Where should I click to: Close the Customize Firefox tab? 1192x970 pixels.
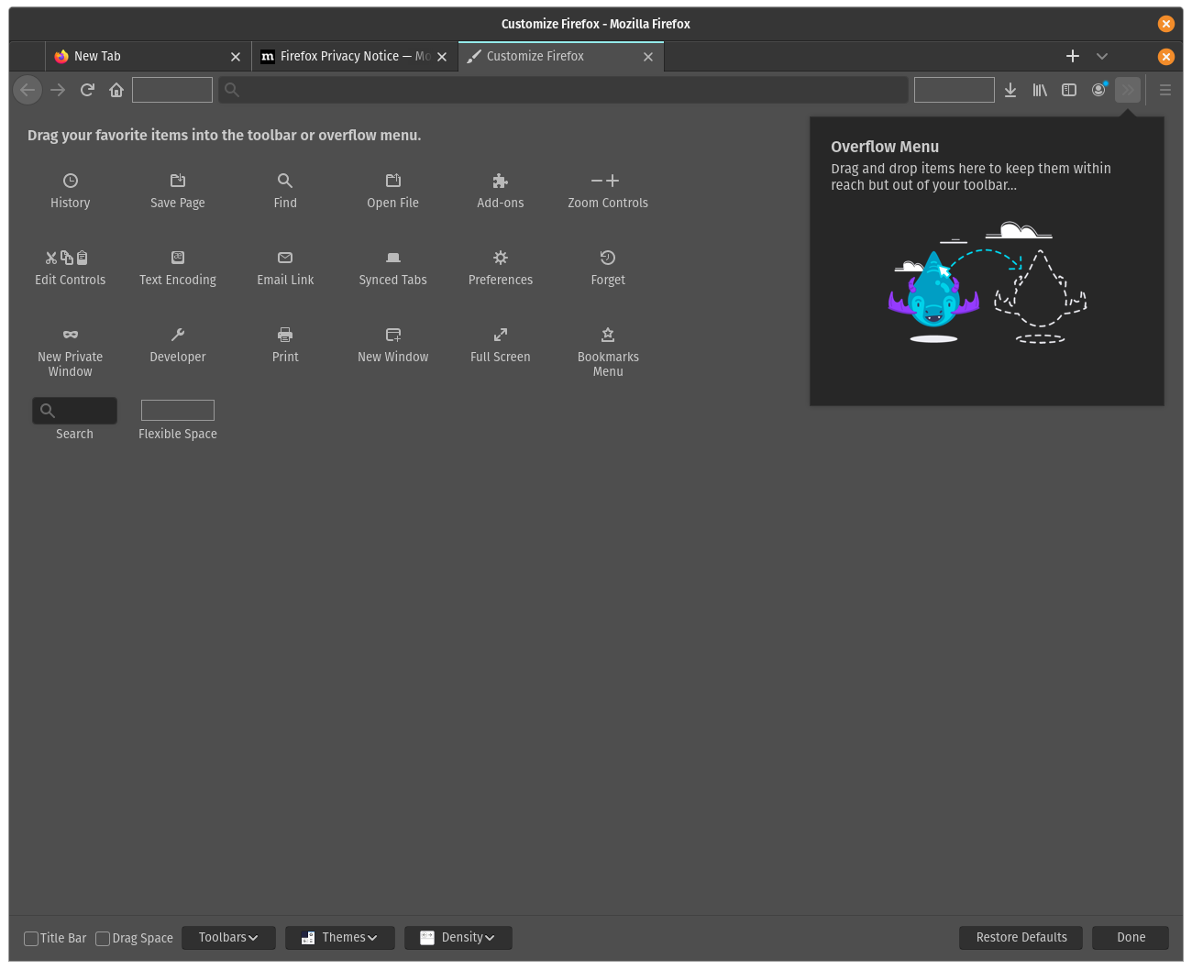click(648, 57)
